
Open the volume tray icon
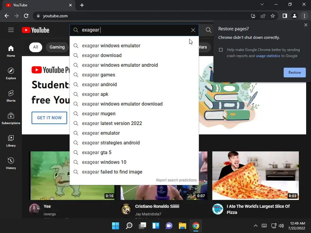281,226
